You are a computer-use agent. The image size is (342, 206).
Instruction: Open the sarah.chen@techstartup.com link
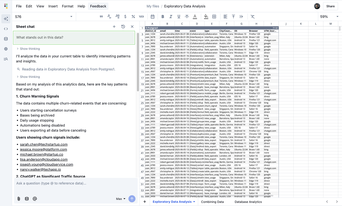(44, 144)
